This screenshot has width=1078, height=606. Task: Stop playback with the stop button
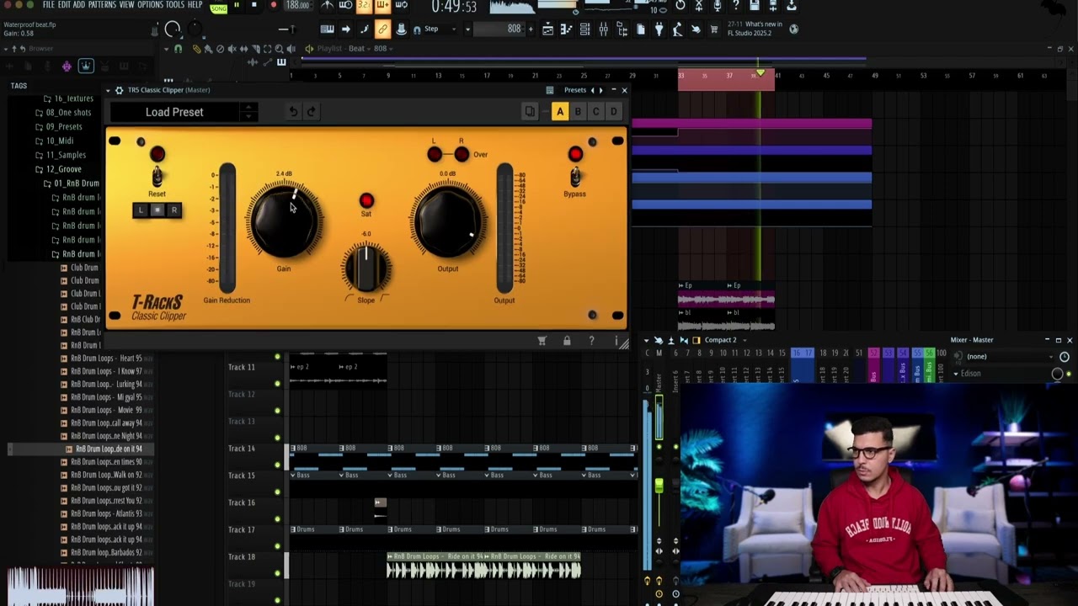pos(253,5)
